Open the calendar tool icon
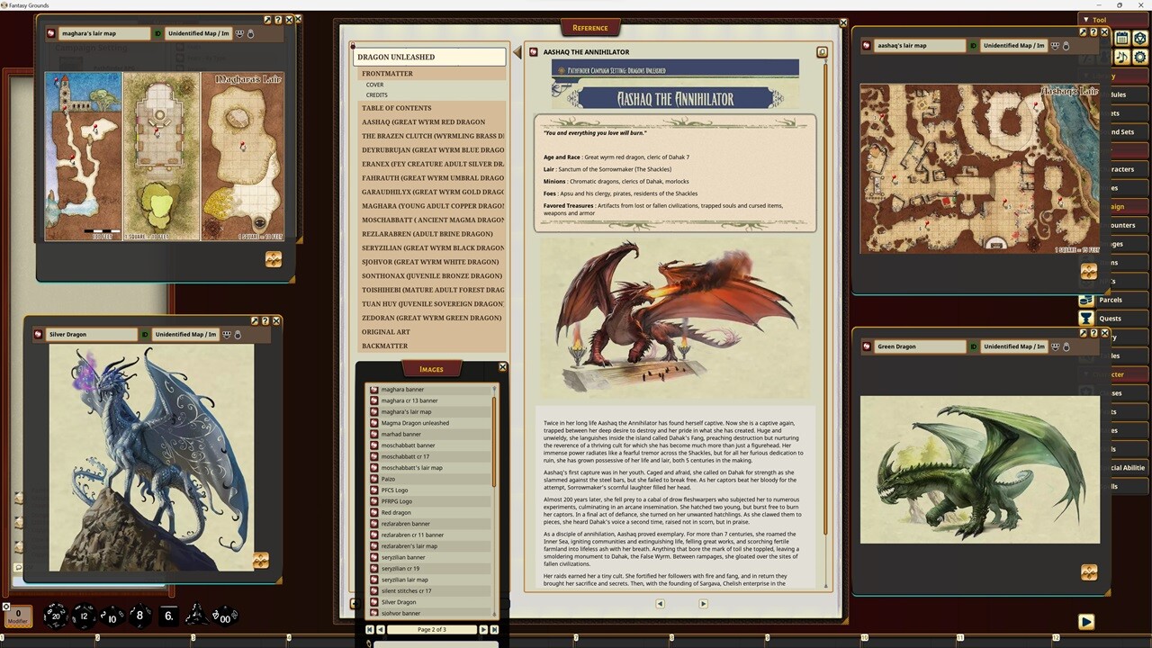 1121,38
